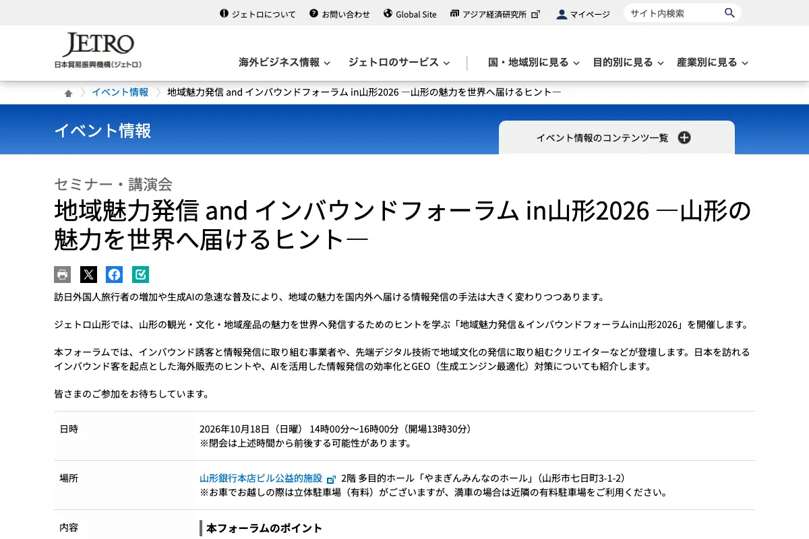Open お問い合わせ link

pyautogui.click(x=340, y=13)
